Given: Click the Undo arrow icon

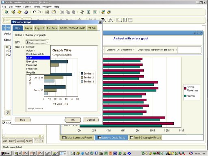Looking at the screenshot, I should coord(34,12).
